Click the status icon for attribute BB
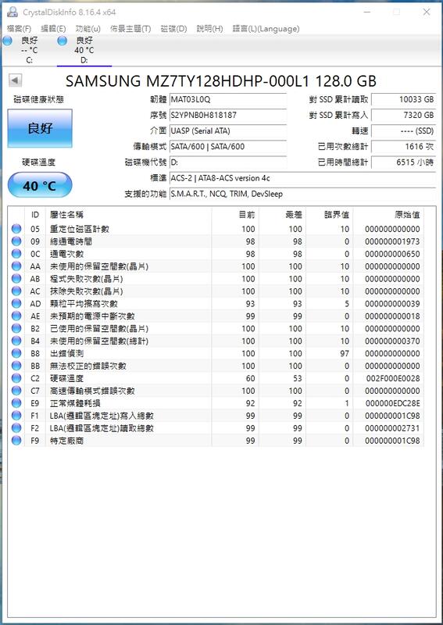 point(16,366)
